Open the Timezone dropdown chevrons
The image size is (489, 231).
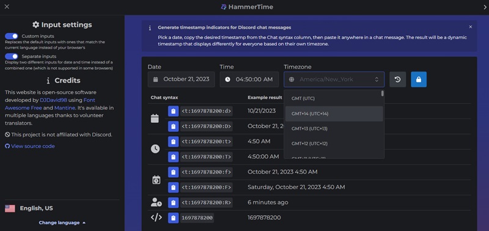coord(377,79)
